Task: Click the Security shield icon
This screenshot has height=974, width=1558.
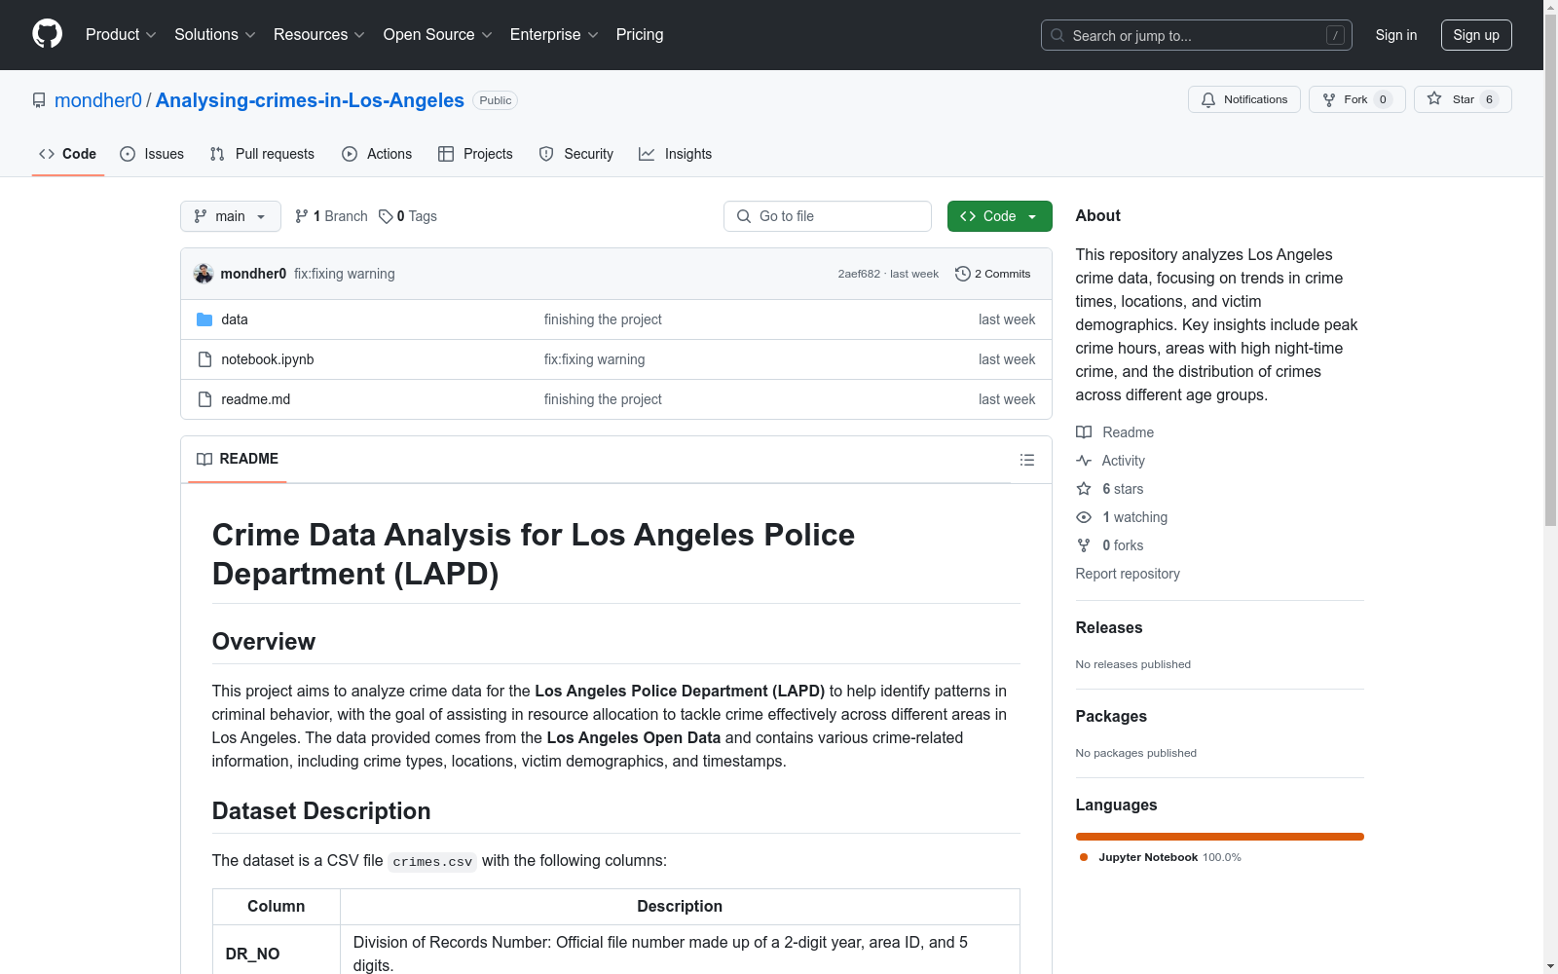Action: pos(546,154)
